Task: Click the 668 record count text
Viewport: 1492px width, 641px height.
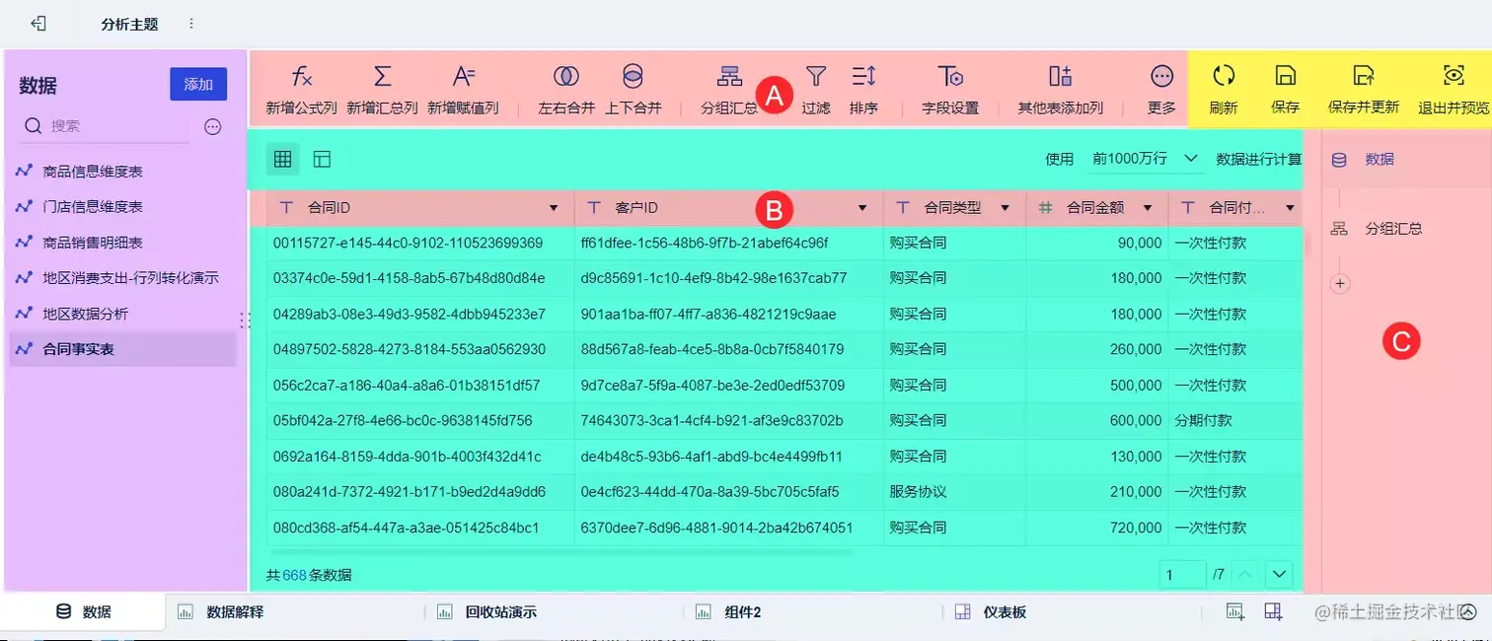Action: [x=294, y=575]
